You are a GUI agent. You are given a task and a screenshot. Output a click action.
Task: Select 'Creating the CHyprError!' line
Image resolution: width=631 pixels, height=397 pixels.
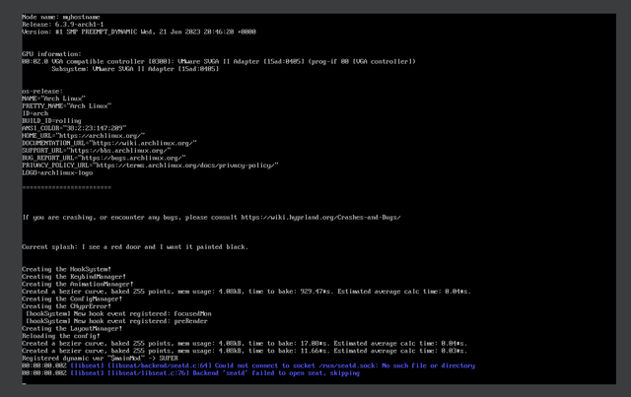[66, 306]
